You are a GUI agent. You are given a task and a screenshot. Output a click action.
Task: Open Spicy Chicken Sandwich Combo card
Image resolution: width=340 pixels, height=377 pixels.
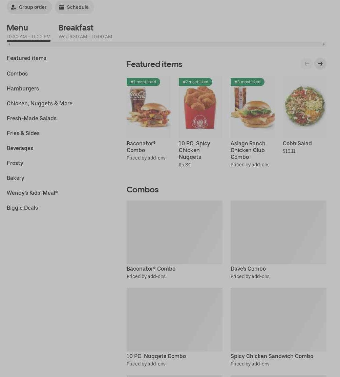(x=278, y=327)
